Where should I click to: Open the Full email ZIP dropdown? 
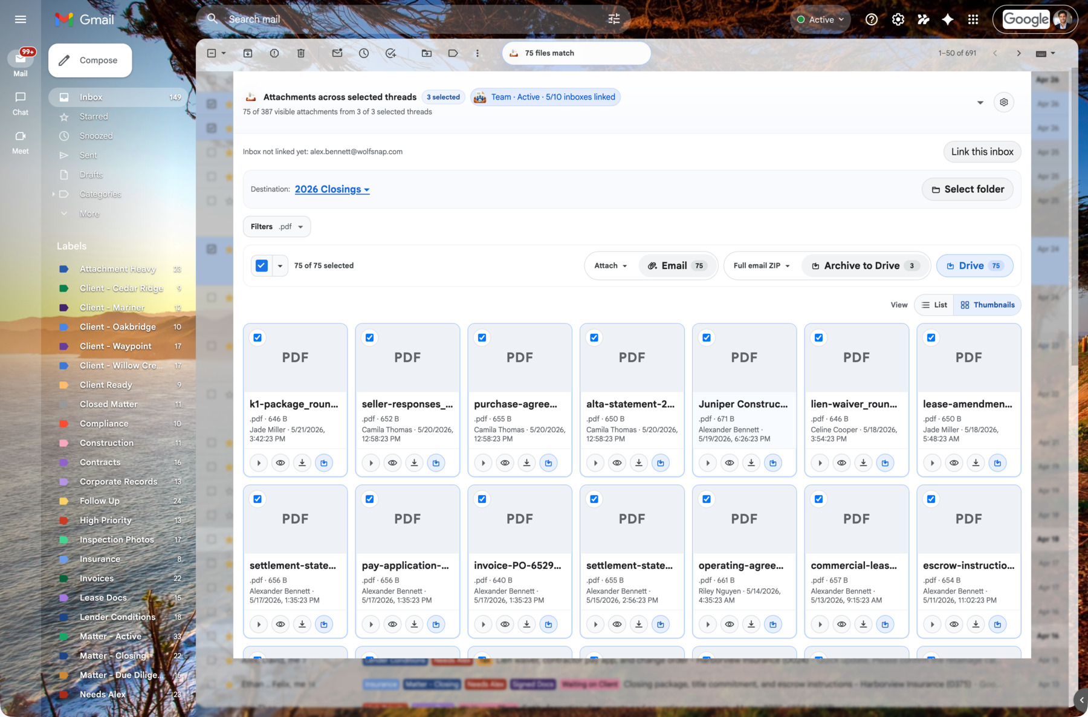click(762, 265)
